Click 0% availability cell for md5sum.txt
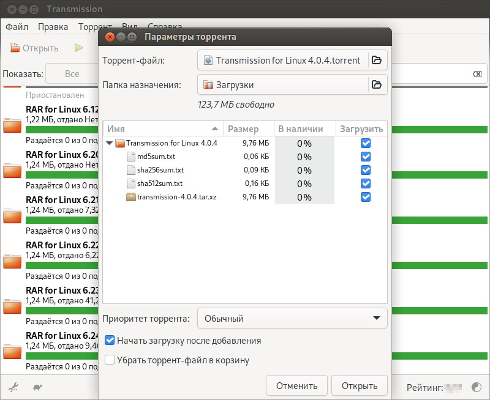 point(304,157)
